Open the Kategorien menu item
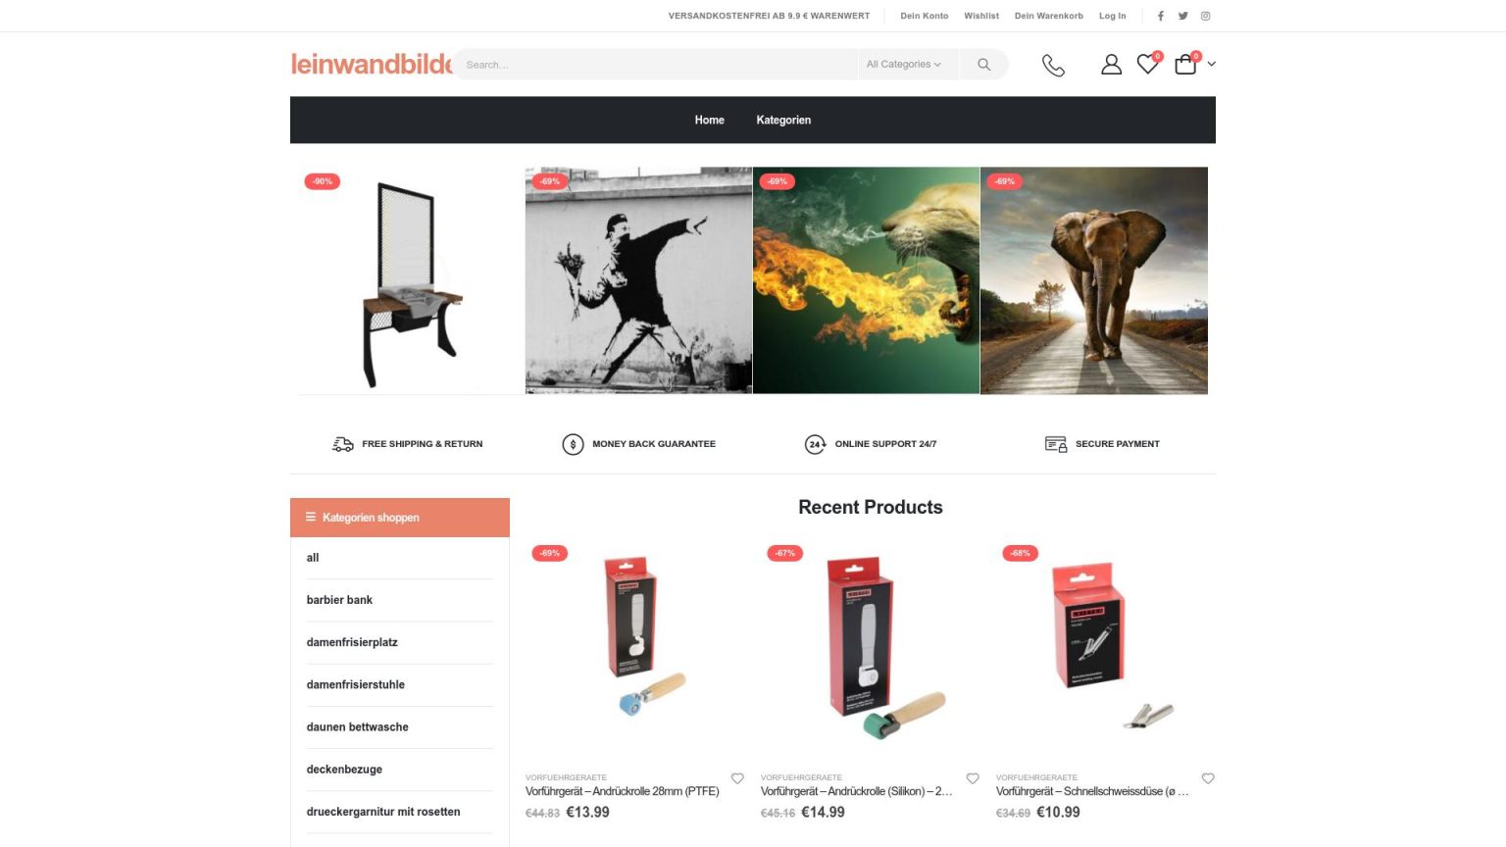The width and height of the screenshot is (1506, 847). pyautogui.click(x=783, y=121)
